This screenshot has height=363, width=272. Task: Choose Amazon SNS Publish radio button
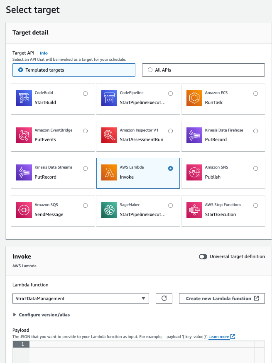coord(256,169)
